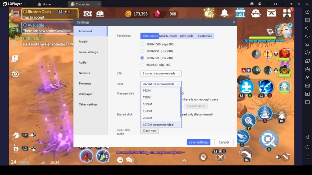The width and height of the screenshot is (312, 175).
Task: Click the Save settings button
Action: pyautogui.click(x=198, y=142)
